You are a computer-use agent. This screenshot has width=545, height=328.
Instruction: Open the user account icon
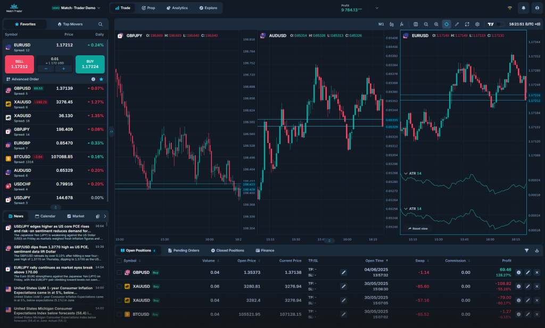tap(537, 8)
